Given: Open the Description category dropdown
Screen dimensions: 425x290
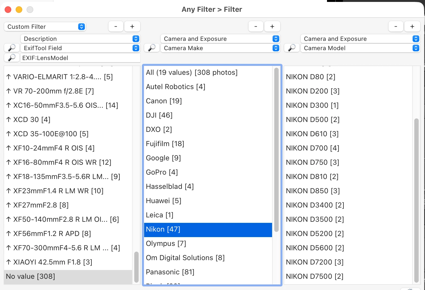Looking at the screenshot, I should pos(80,39).
